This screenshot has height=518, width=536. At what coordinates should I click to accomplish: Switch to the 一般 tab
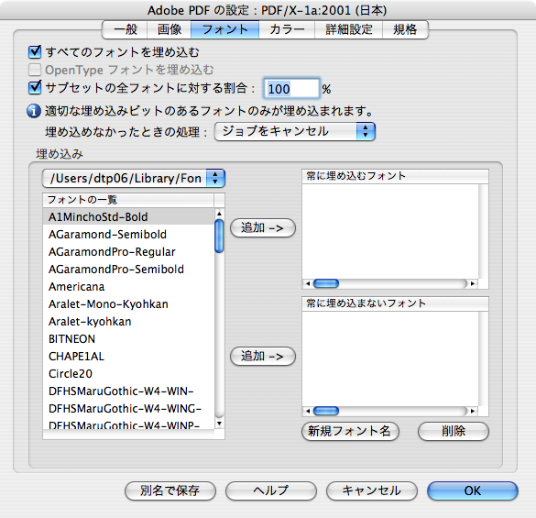(126, 29)
